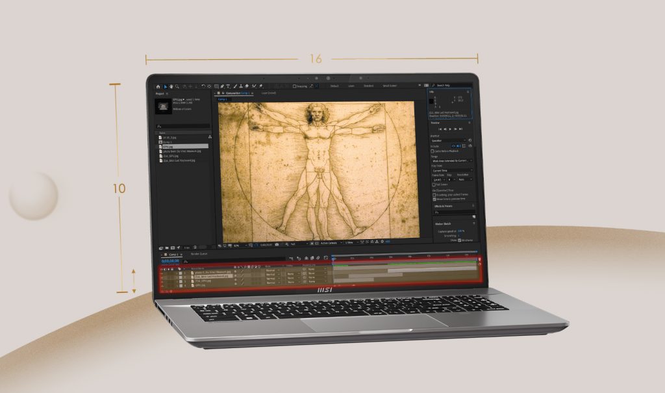Open the viewer resolution Full dropdown

click(299, 244)
